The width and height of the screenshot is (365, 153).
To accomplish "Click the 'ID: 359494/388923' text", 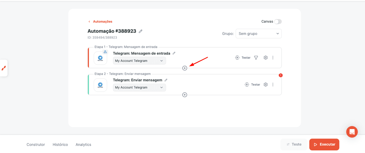I will point(102,38).
